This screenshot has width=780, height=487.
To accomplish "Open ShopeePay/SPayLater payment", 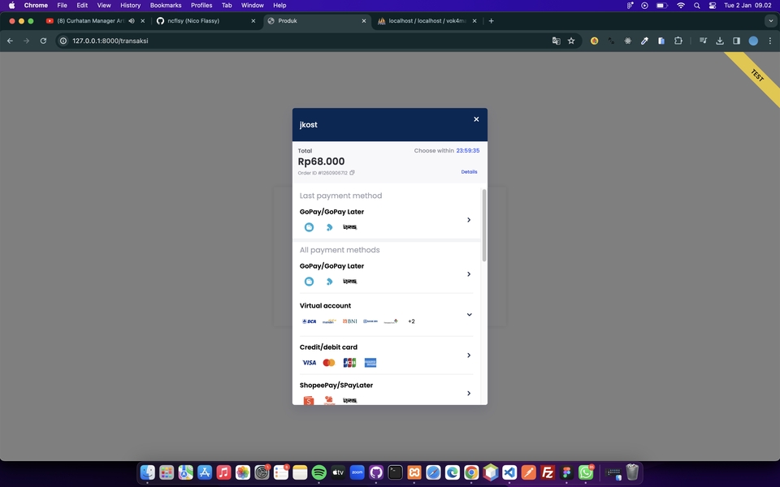I will point(386,393).
